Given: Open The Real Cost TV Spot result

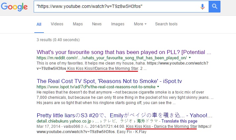Looking at the screenshot, I should coord(109,81).
